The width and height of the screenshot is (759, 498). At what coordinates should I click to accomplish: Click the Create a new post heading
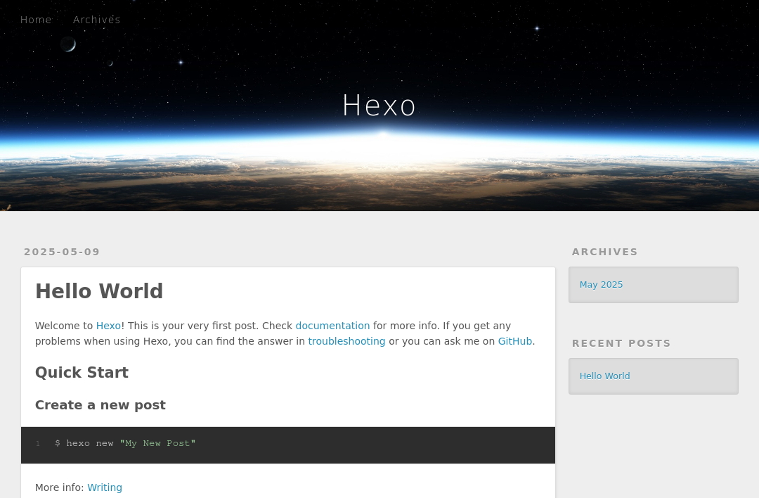[100, 405]
